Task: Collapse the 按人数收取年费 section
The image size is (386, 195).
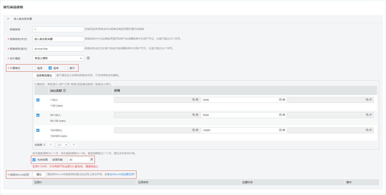Action: [8, 19]
